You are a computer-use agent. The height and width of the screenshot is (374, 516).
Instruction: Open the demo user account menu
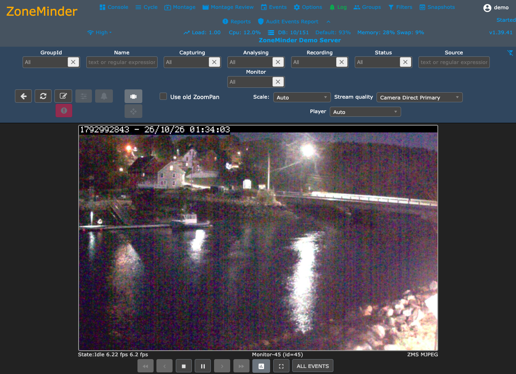click(496, 8)
